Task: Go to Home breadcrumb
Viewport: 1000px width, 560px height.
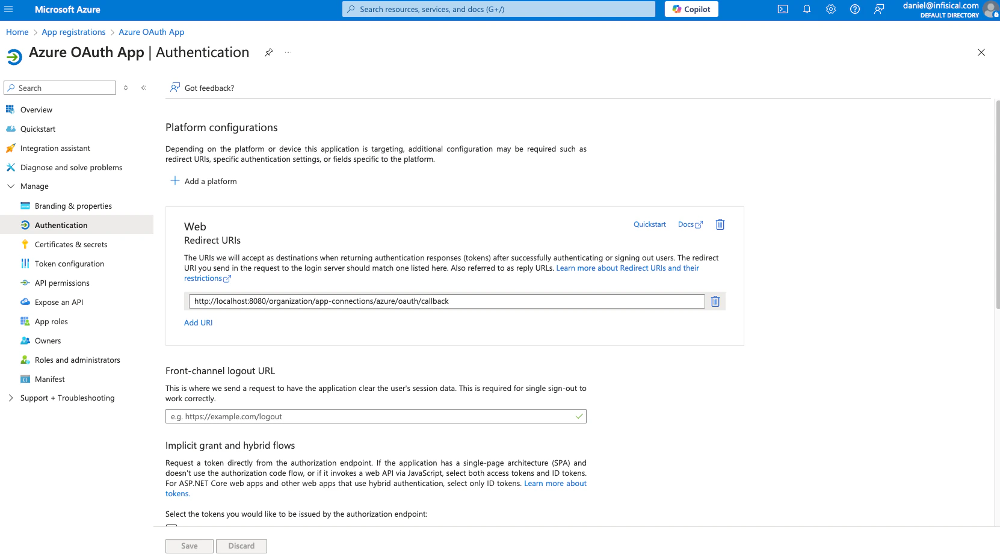Action: pyautogui.click(x=17, y=32)
